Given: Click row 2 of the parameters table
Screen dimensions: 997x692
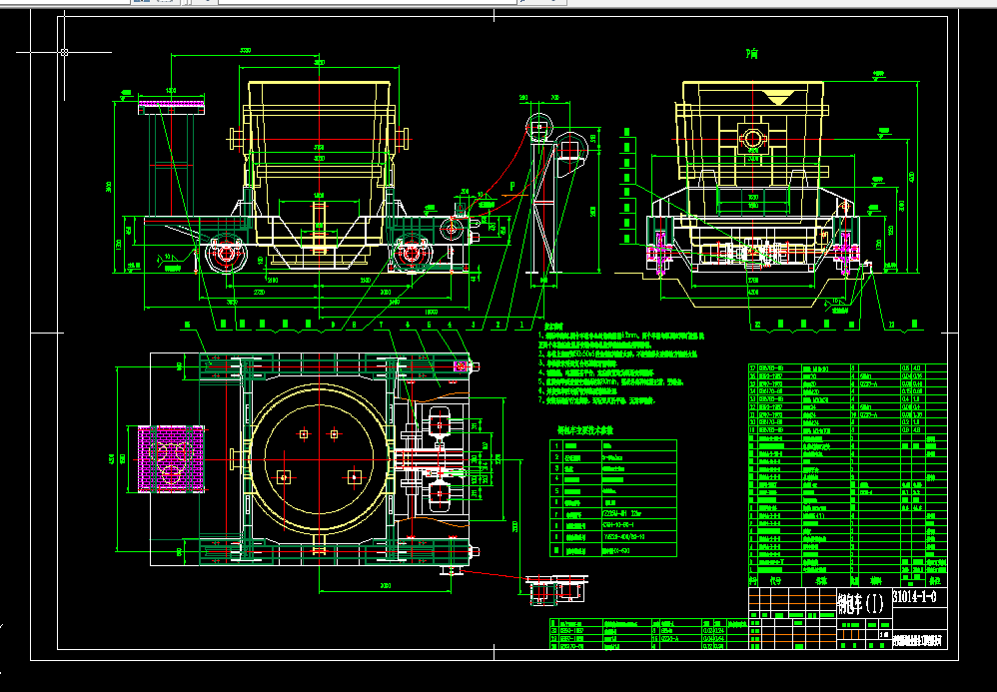Looking at the screenshot, I should (613, 457).
